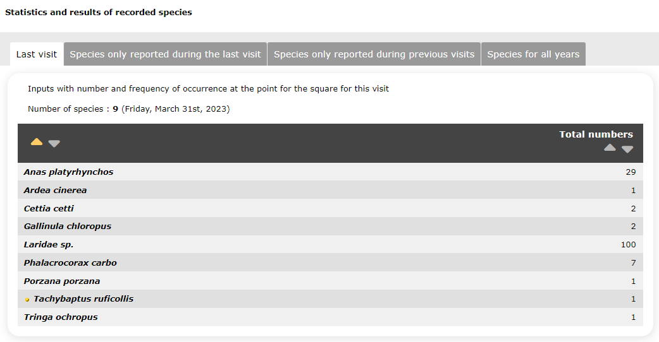Select the Laridae sp. row
Screen dimensions: 659x342
tap(330, 244)
